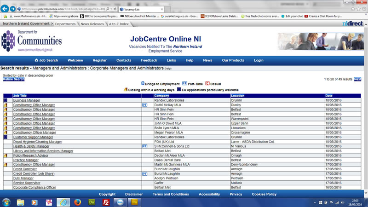Click EU icon beside Customer Support Manager
Screen dimensions: 368x207
[6, 137]
